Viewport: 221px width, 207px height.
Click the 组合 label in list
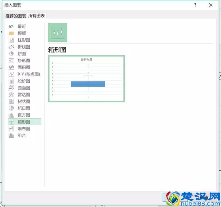[x=22, y=136]
